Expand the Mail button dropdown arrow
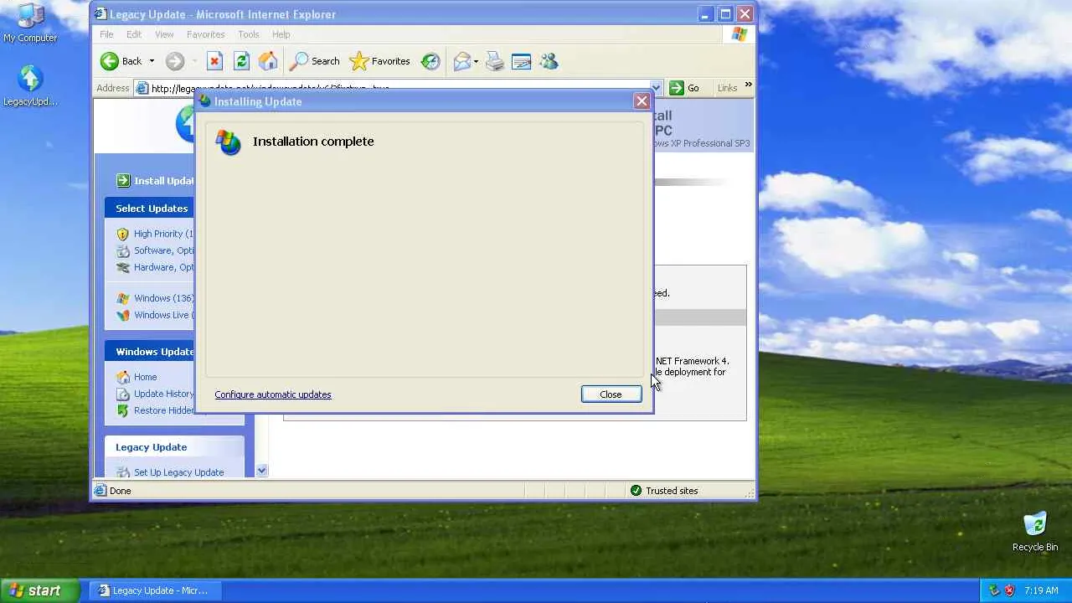 click(x=476, y=61)
